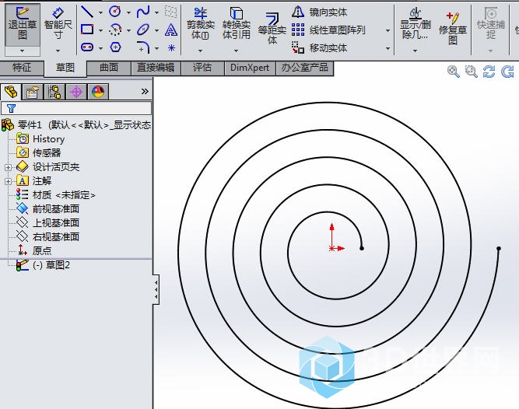Image resolution: width=519 pixels, height=409 pixels.
Task: Select the sketch Text tool
Action: pyautogui.click(x=171, y=30)
